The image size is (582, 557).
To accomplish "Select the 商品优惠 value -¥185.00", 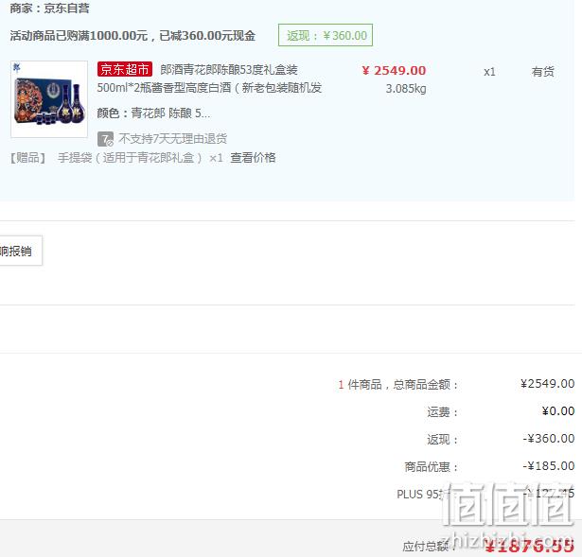I will (549, 466).
